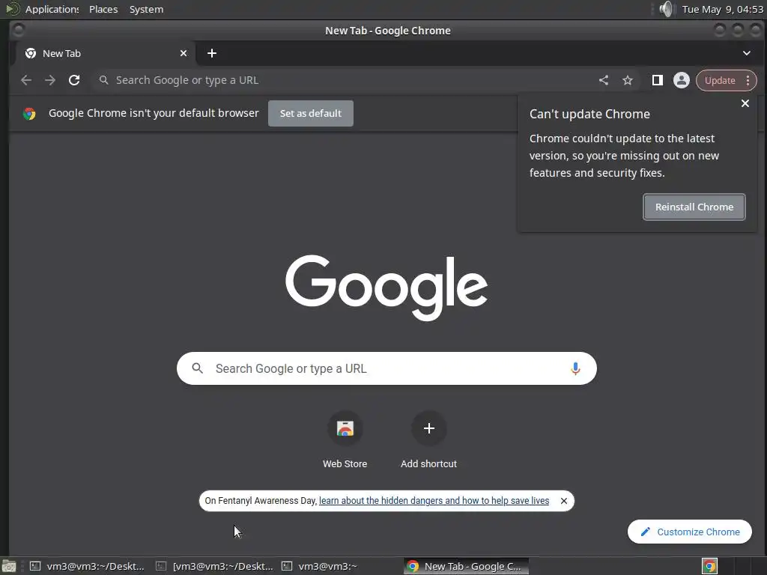Click magnifier icon in Google search box
Image resolution: width=767 pixels, height=575 pixels.
point(198,368)
